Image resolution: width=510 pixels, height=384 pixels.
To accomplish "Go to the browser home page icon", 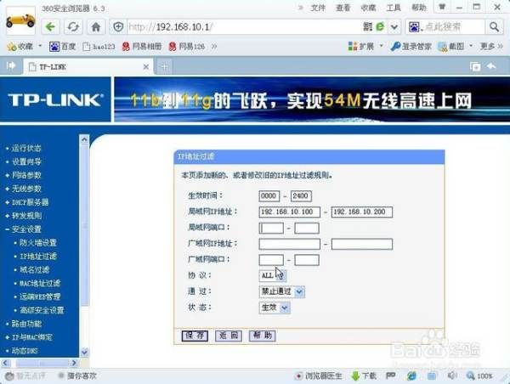I will tap(96, 27).
